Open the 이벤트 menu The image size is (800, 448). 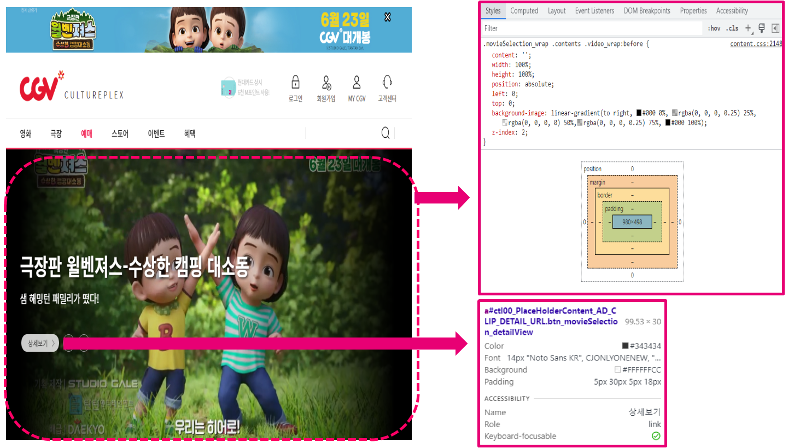156,133
